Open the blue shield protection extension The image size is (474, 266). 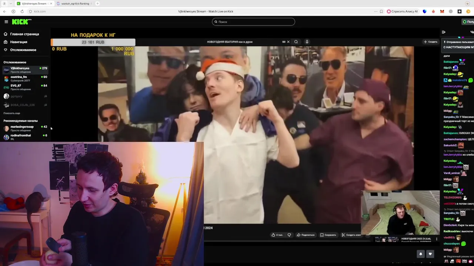(424, 11)
